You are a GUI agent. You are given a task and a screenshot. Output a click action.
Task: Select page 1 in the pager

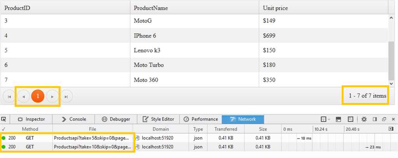click(x=38, y=96)
